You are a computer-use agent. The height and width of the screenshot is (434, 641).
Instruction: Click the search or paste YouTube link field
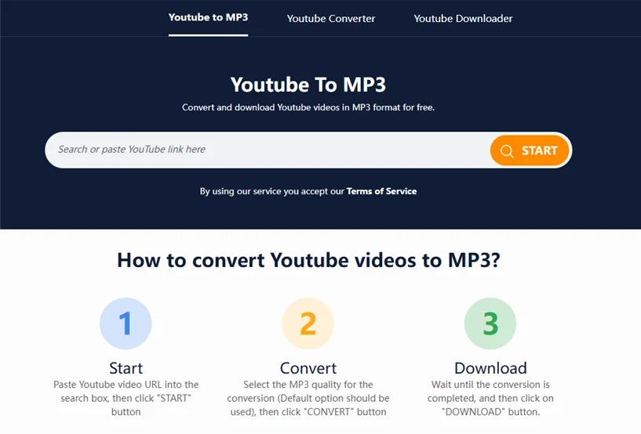click(x=268, y=150)
